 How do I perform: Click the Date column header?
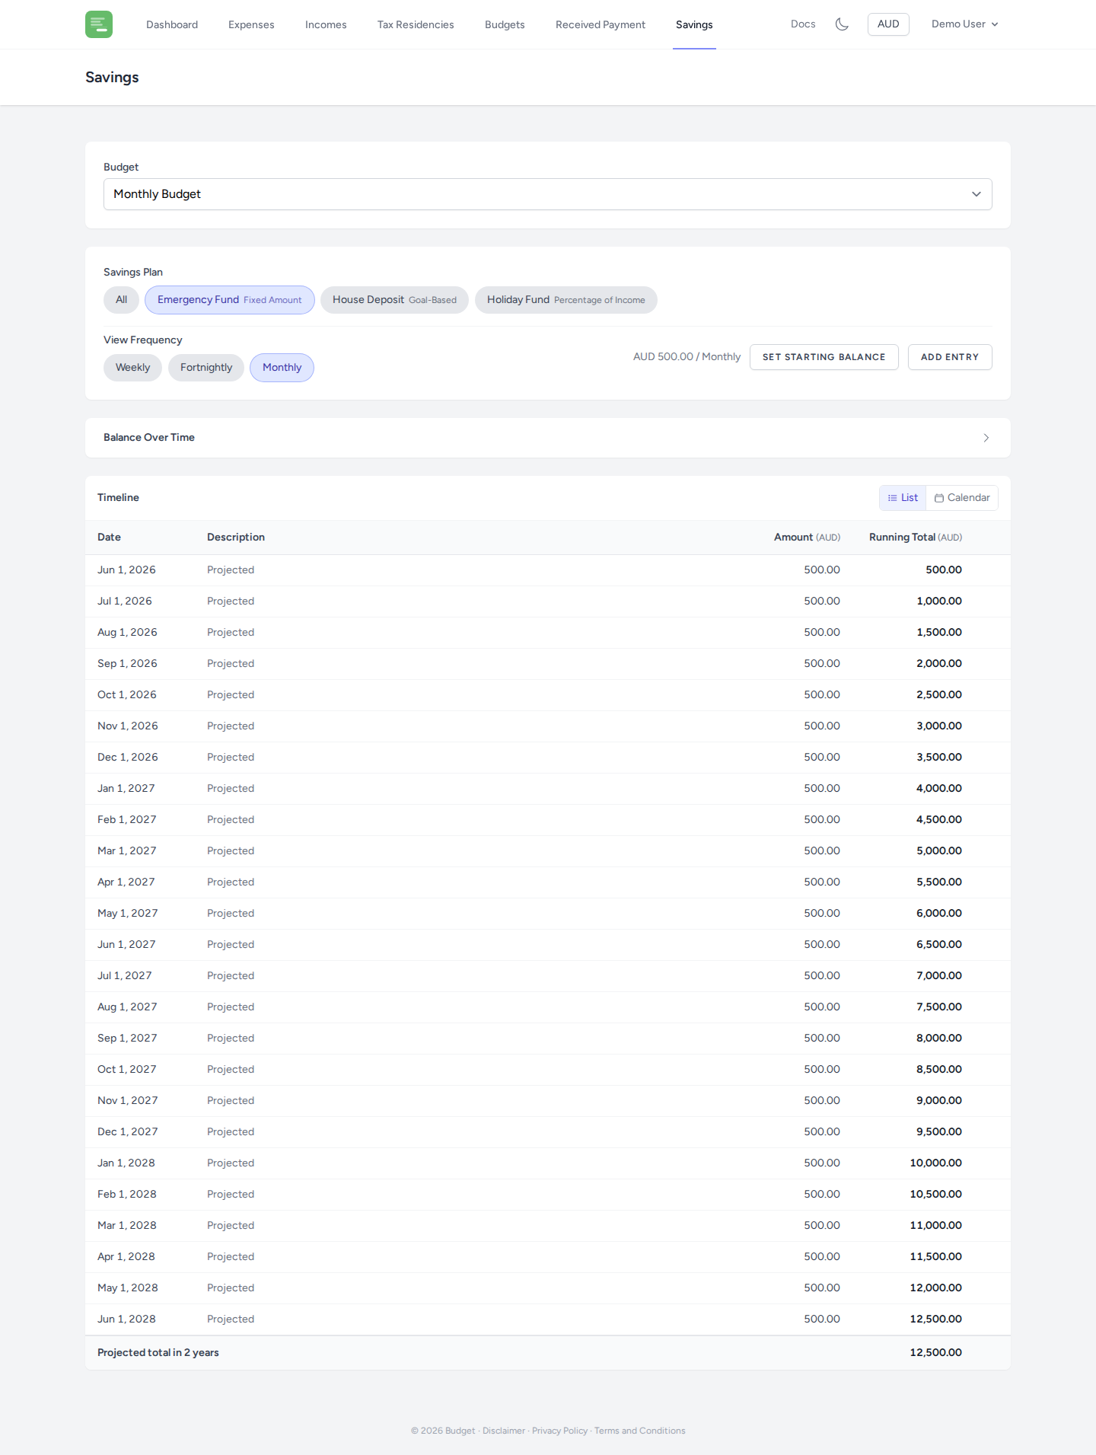coord(109,538)
